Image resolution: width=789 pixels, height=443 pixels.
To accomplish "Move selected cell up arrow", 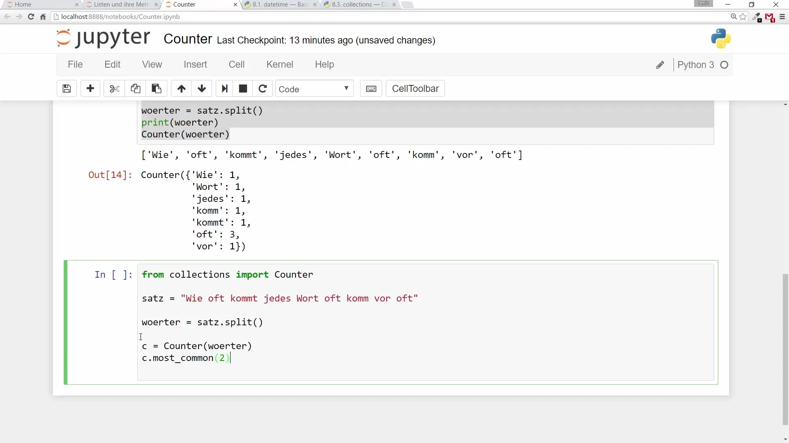I will coord(181,89).
